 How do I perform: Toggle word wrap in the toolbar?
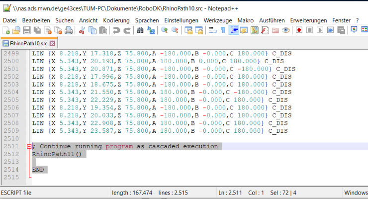tap(212, 30)
